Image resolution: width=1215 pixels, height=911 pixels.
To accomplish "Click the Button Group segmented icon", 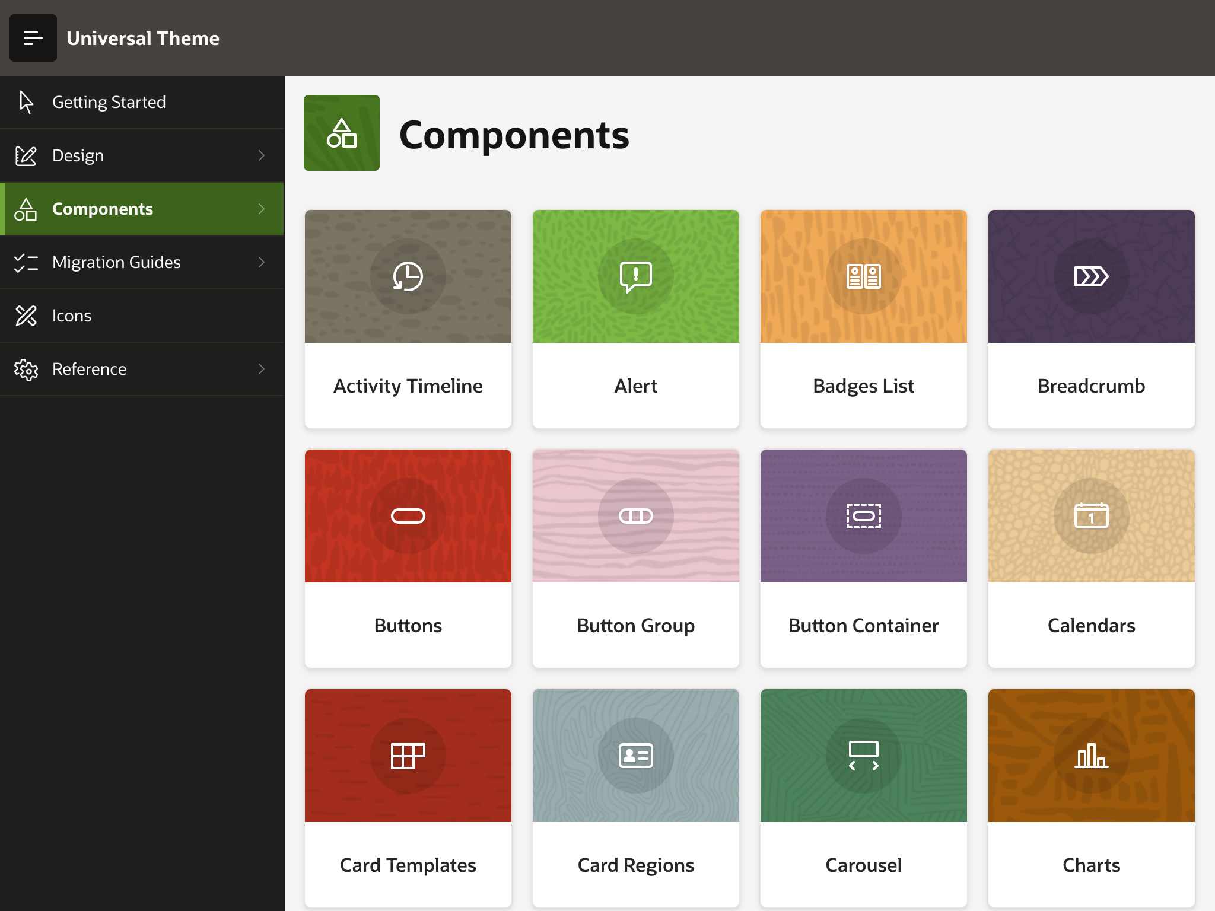I will 636,516.
